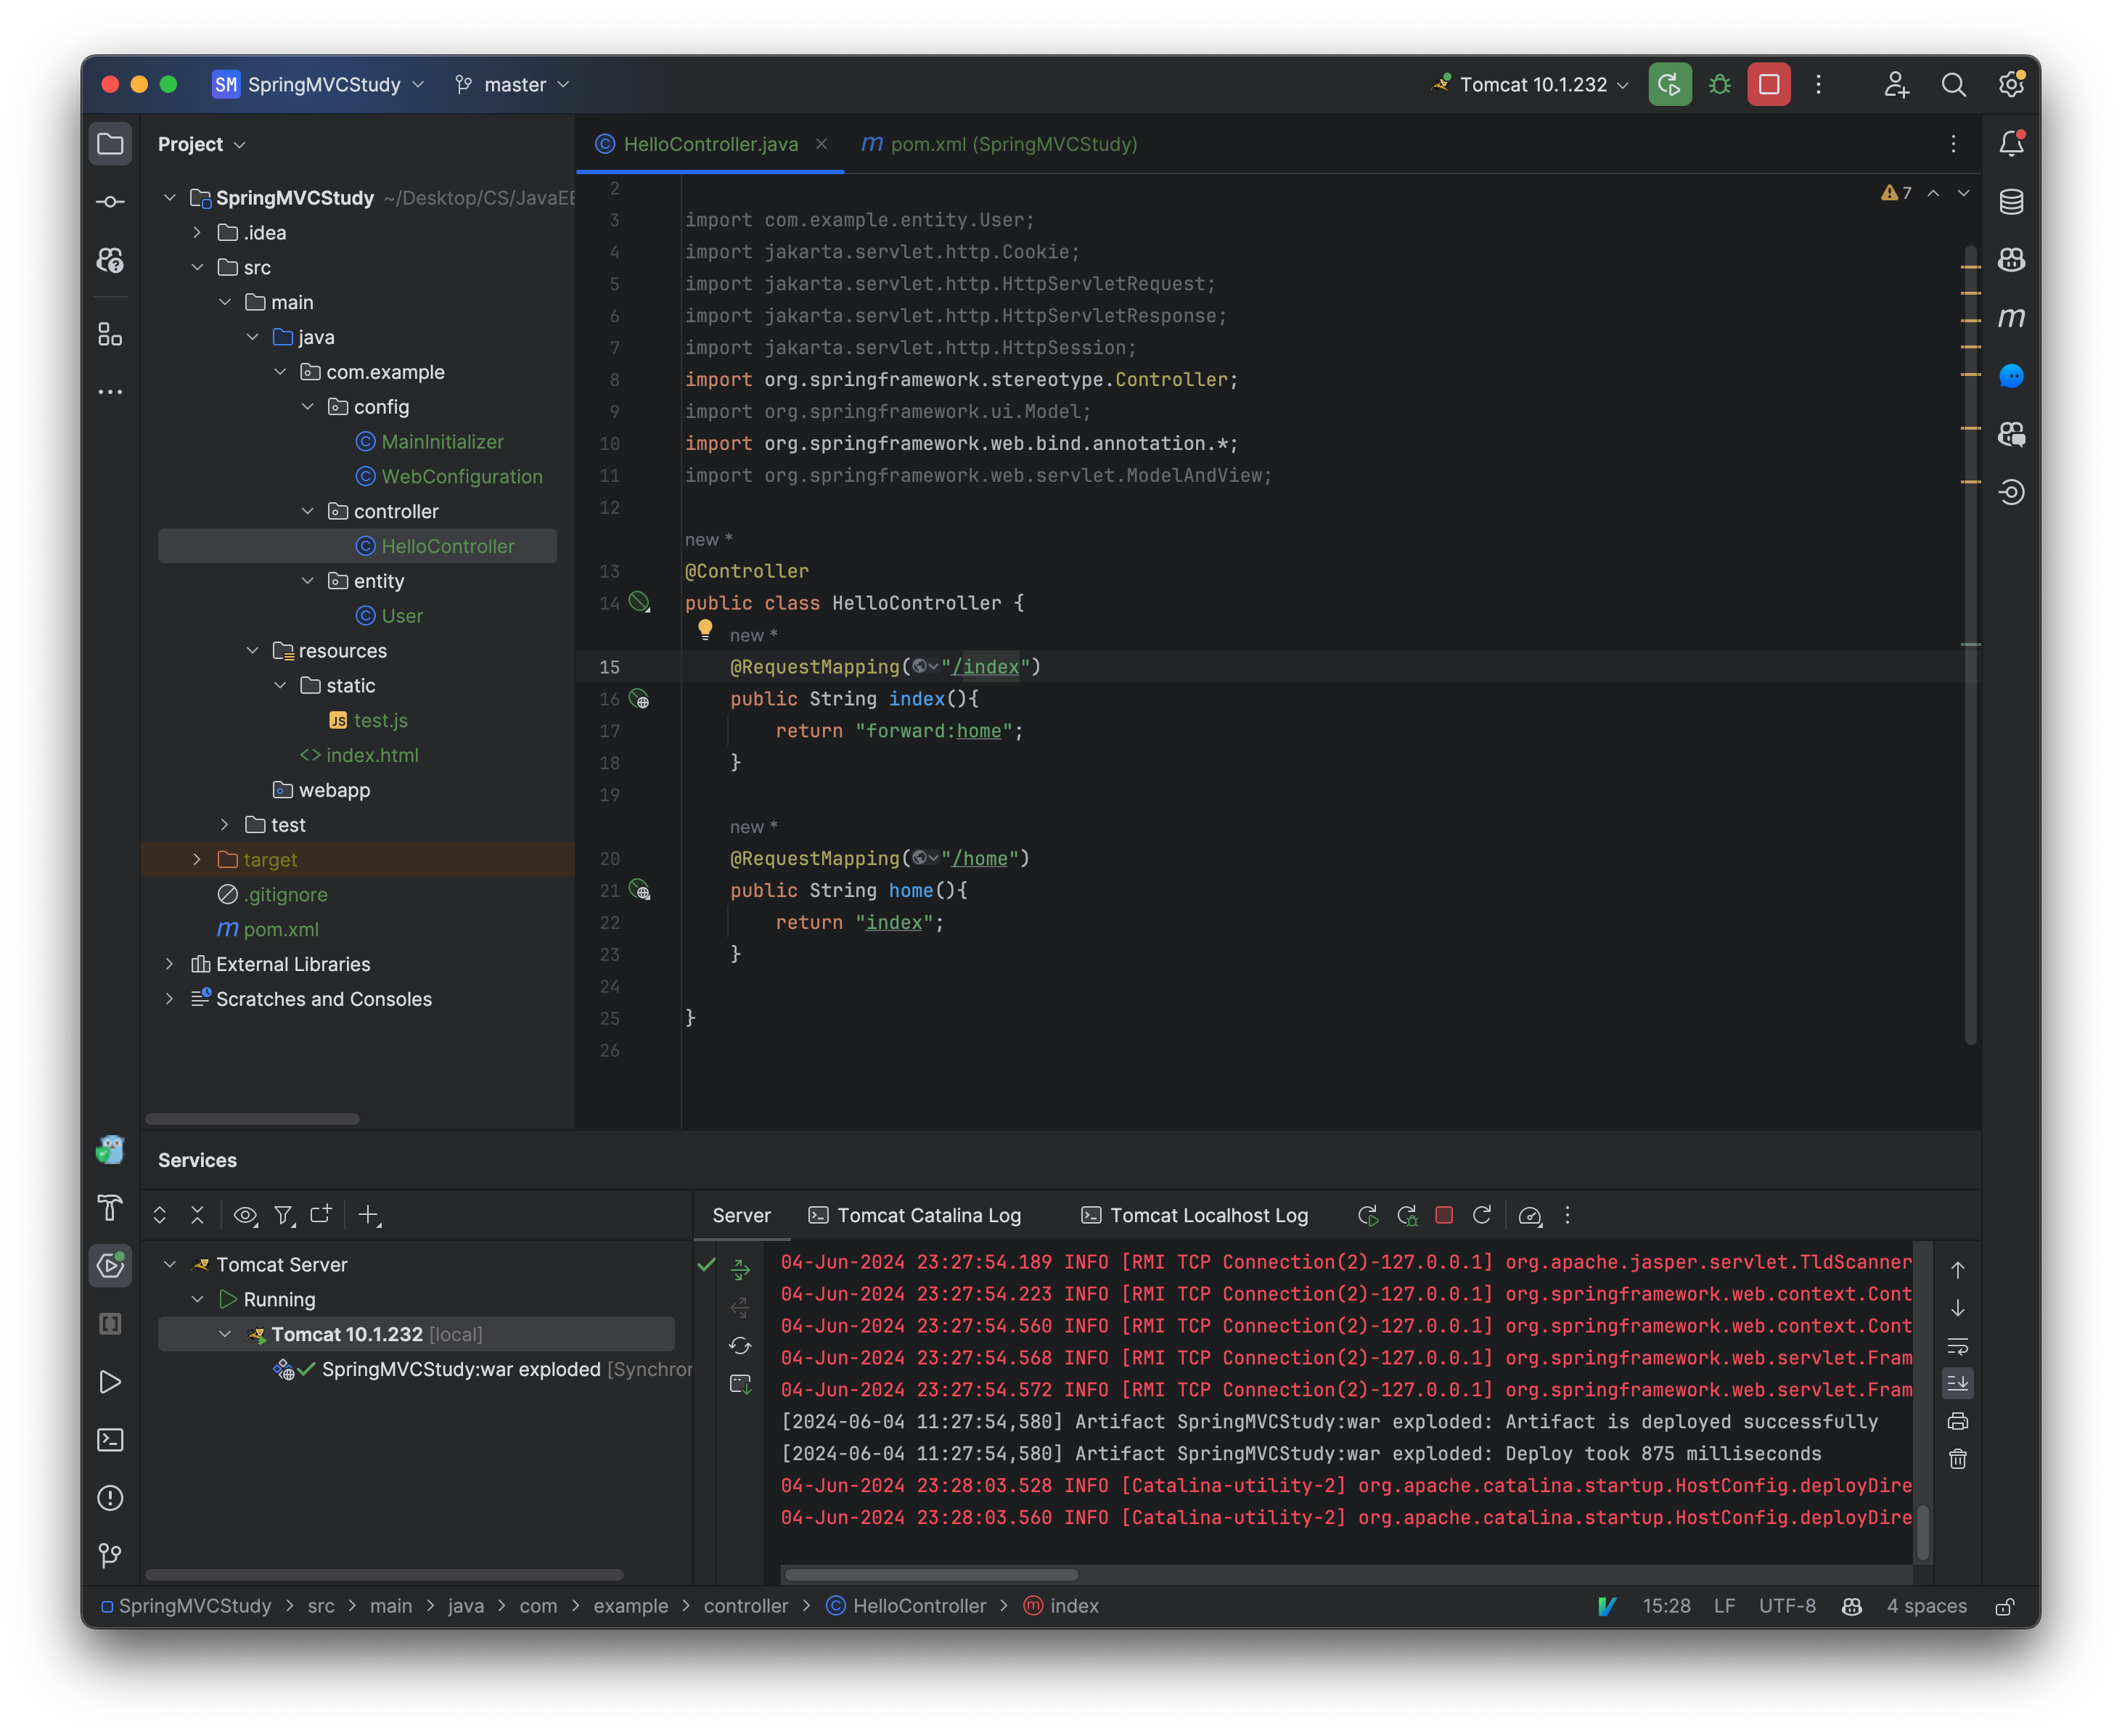Open the Commit tool window
The height and width of the screenshot is (1736, 2122).
pyautogui.click(x=110, y=200)
